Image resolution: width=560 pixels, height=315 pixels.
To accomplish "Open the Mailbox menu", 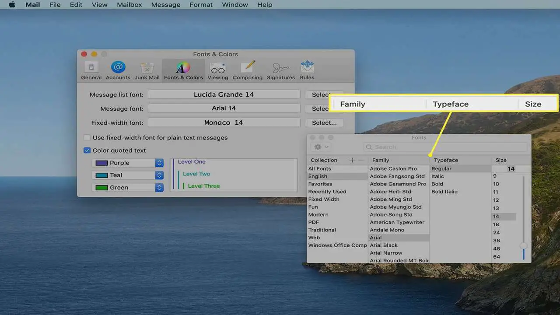I will pyautogui.click(x=129, y=4).
